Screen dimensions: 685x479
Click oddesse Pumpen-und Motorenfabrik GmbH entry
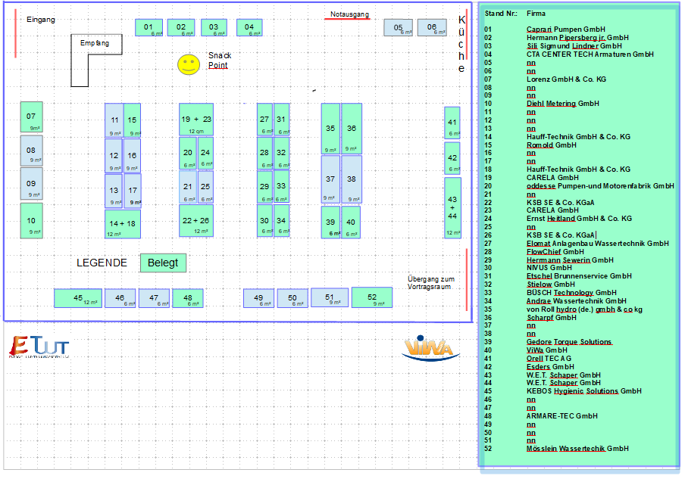tap(600, 186)
